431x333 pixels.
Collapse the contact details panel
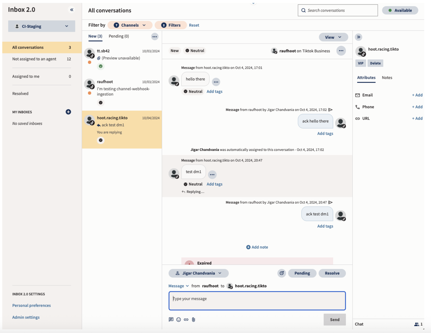pyautogui.click(x=359, y=37)
